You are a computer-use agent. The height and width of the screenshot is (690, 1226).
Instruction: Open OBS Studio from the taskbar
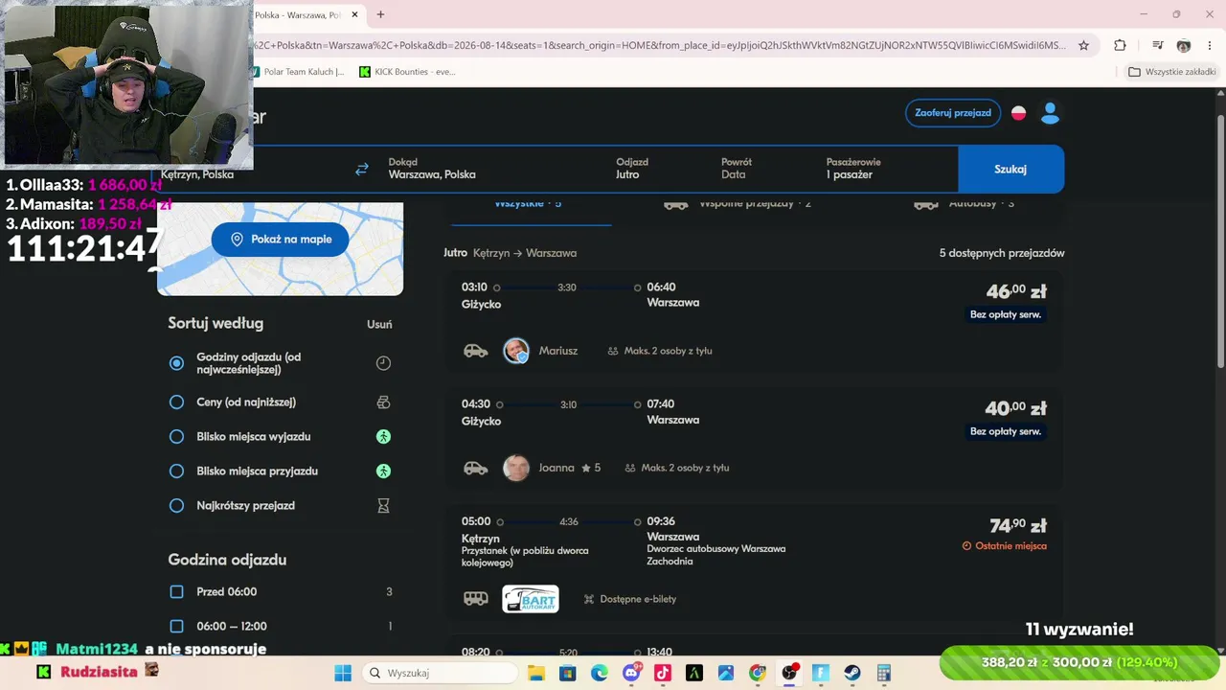tap(789, 673)
